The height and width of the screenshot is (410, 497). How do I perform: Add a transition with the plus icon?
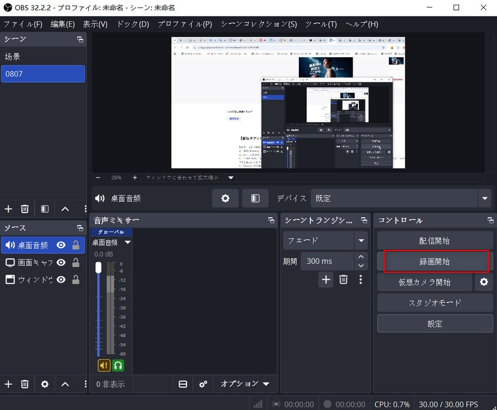click(x=326, y=280)
